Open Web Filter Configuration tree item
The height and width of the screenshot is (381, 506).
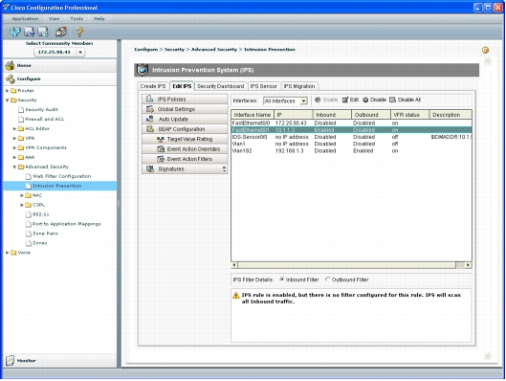click(61, 176)
